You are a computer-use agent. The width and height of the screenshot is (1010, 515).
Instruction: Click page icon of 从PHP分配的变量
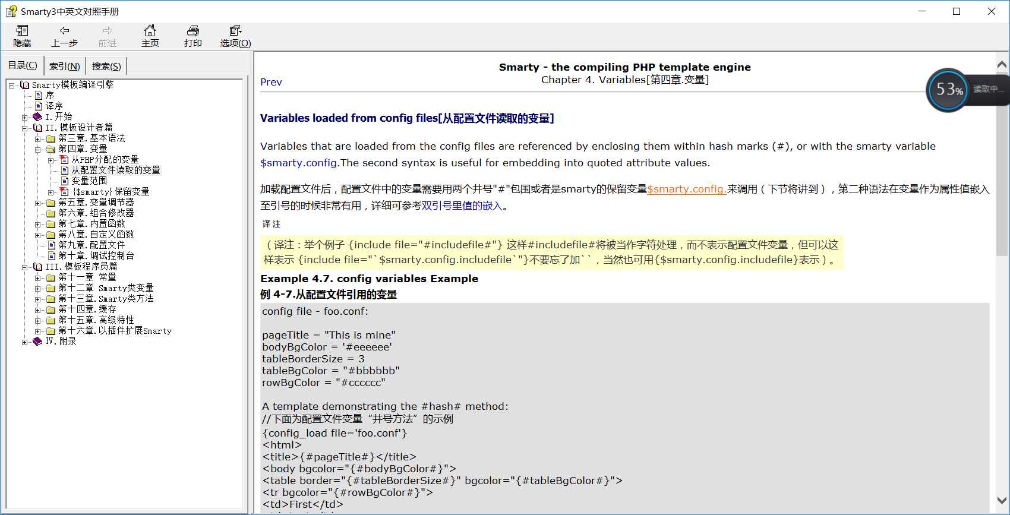(x=64, y=160)
